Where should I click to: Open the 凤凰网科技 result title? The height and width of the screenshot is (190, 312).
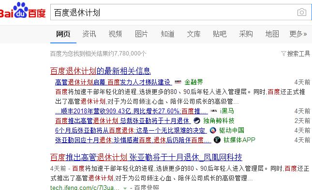(x=146, y=157)
